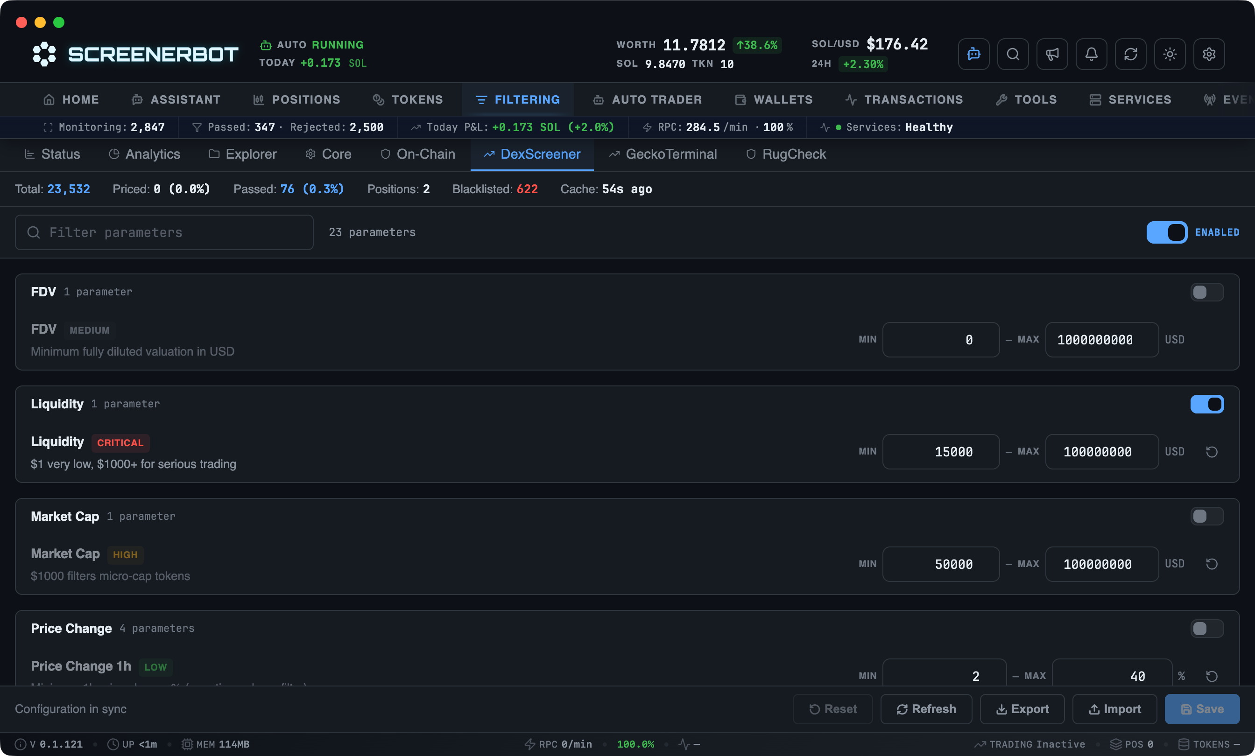1255x756 pixels.
Task: Open settings gear icon in header
Action: coord(1209,54)
